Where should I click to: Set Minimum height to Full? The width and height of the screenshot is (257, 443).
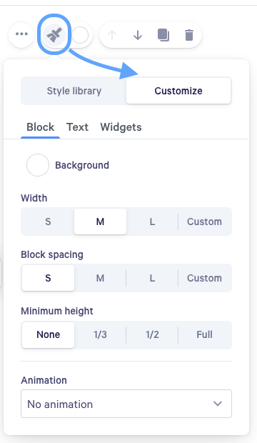(x=204, y=334)
